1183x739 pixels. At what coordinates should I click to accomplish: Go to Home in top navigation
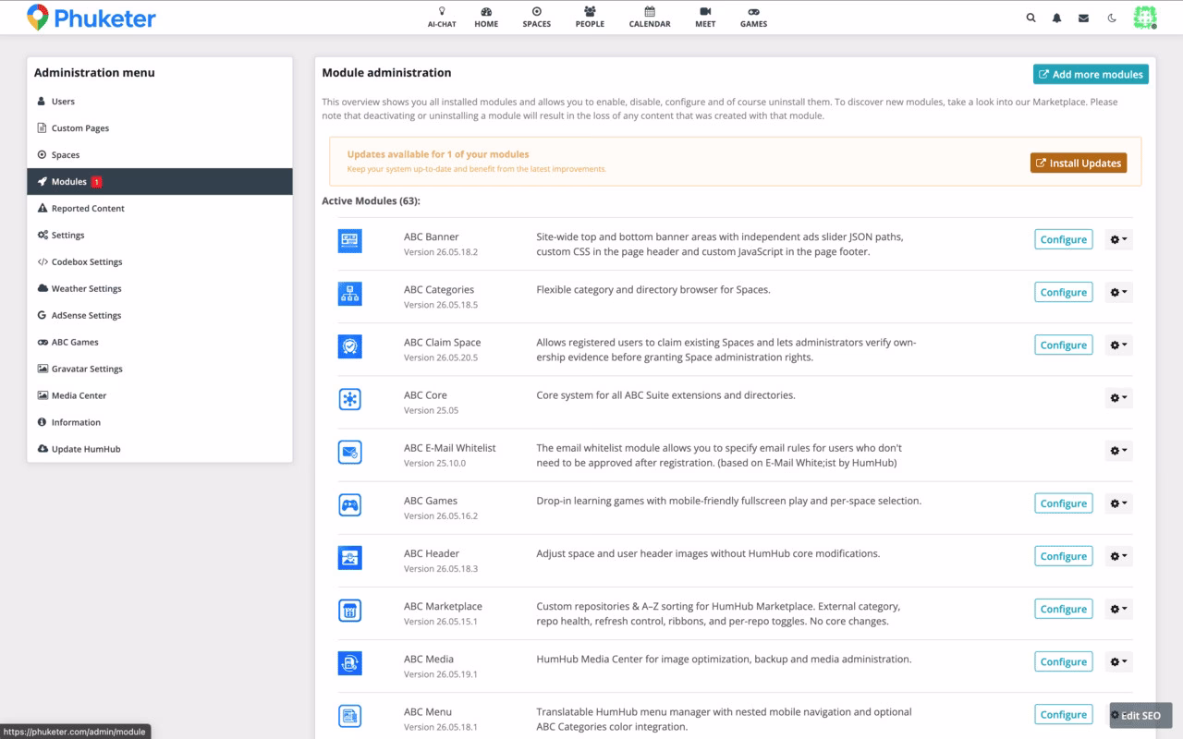(x=486, y=18)
